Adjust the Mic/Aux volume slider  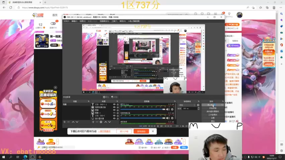(143, 110)
